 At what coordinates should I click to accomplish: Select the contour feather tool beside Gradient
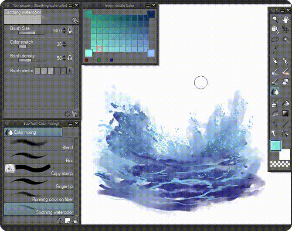275,113
